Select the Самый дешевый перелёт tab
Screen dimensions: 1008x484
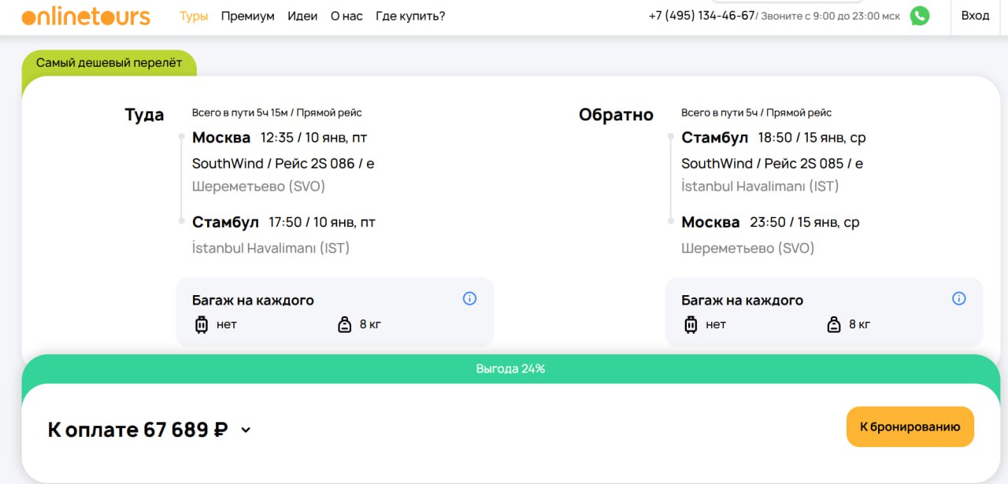[109, 63]
